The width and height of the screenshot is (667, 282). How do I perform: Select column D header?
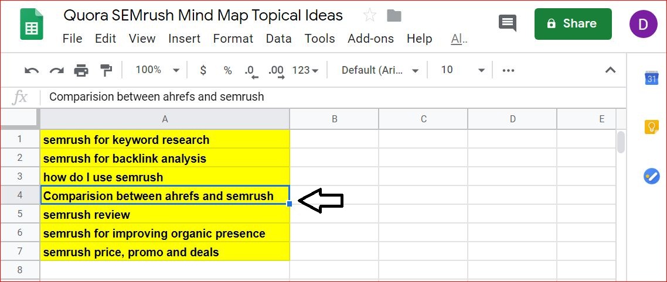tap(512, 119)
